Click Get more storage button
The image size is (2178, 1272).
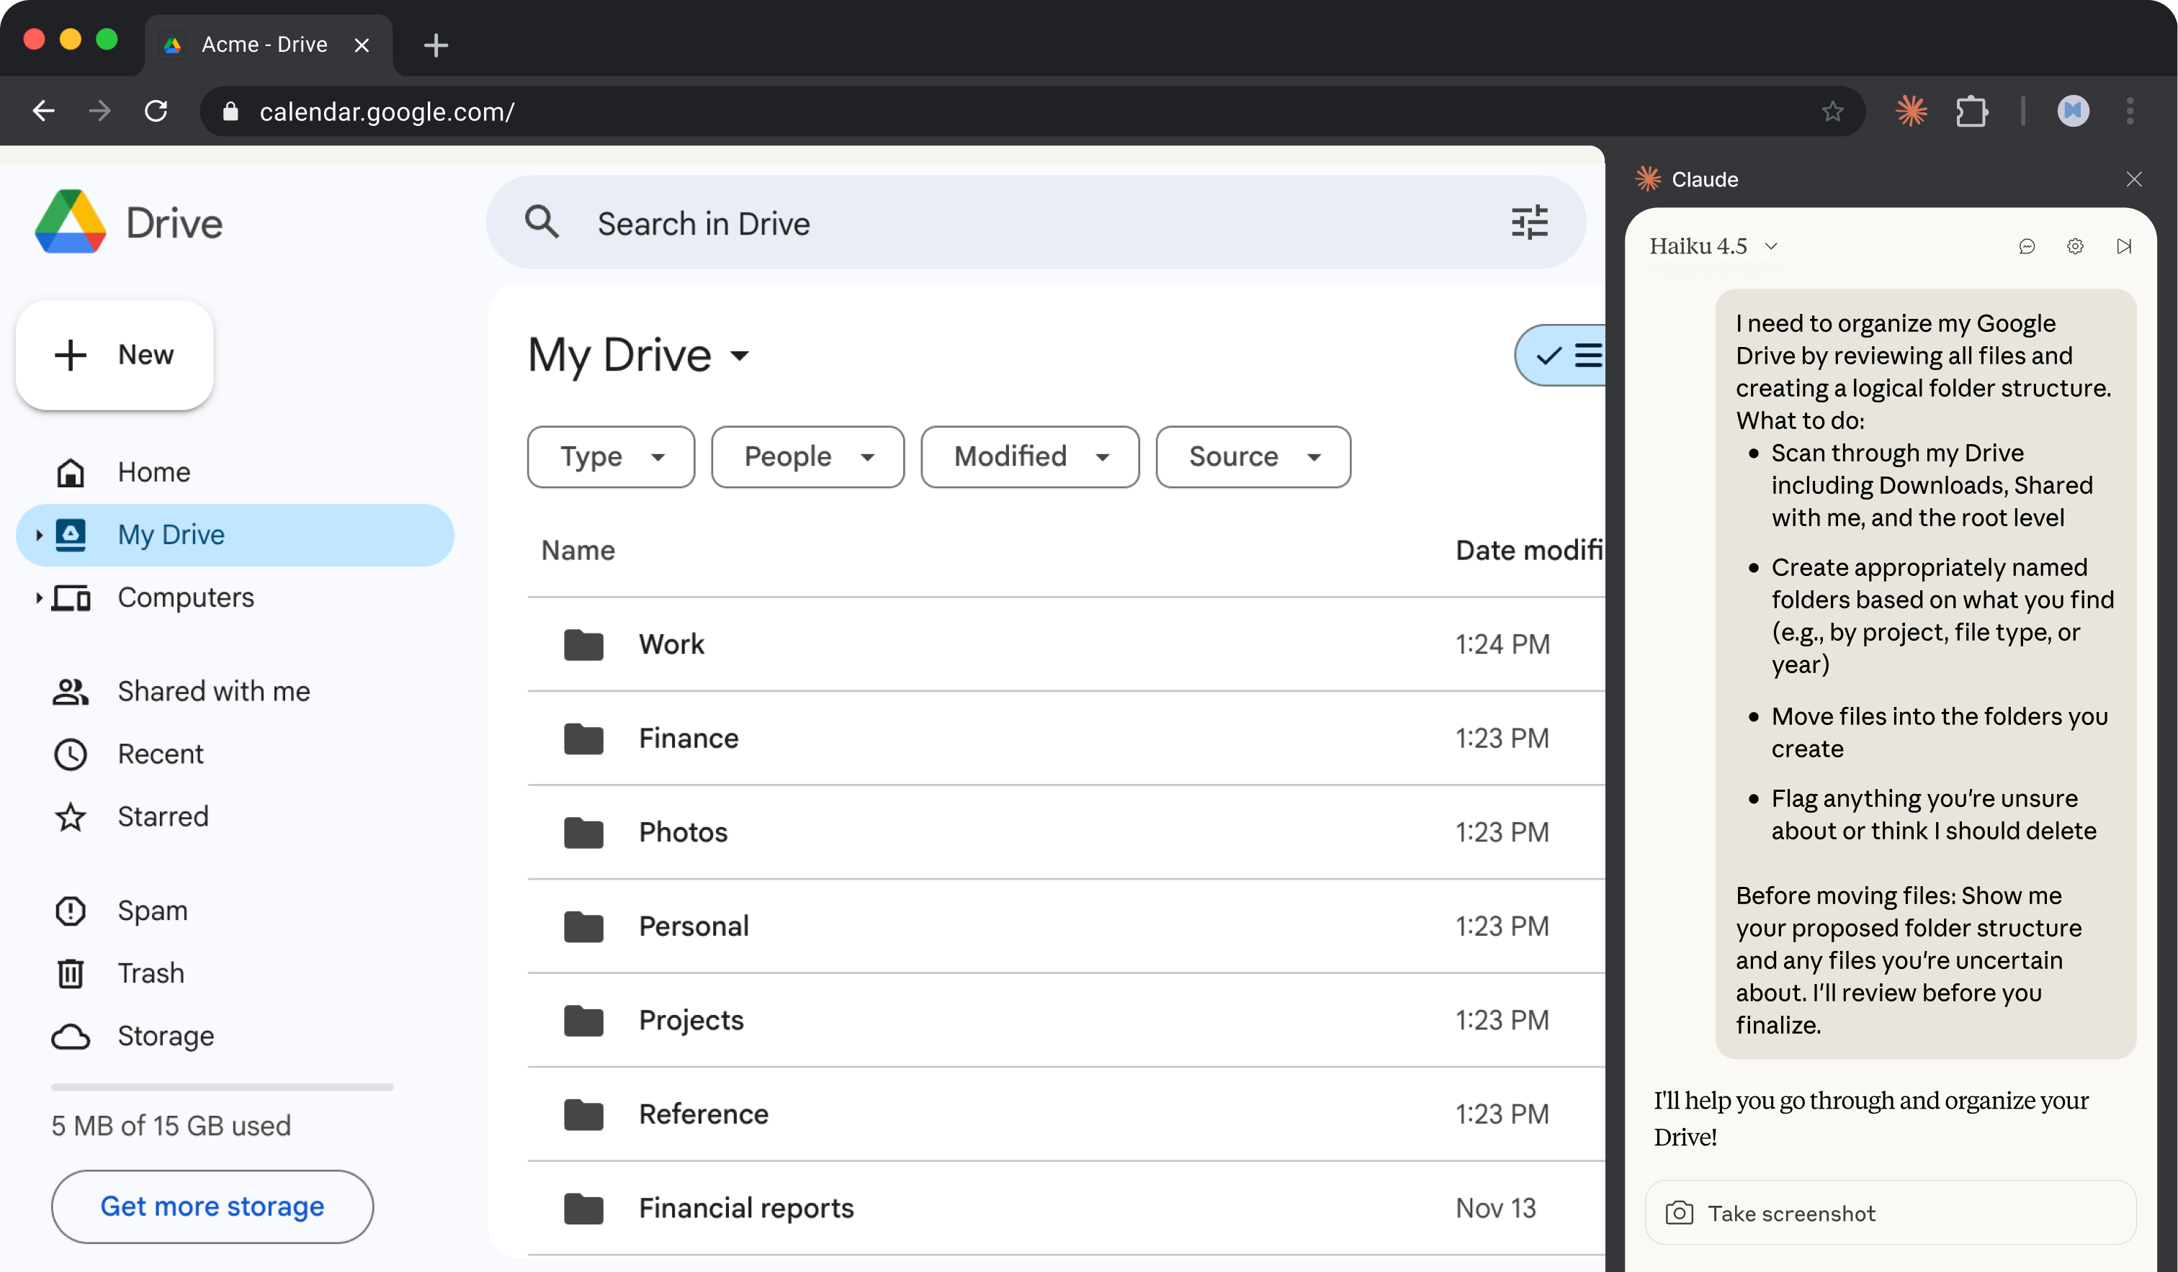212,1206
